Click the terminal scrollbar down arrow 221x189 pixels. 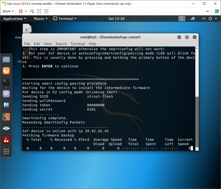pos(197,149)
